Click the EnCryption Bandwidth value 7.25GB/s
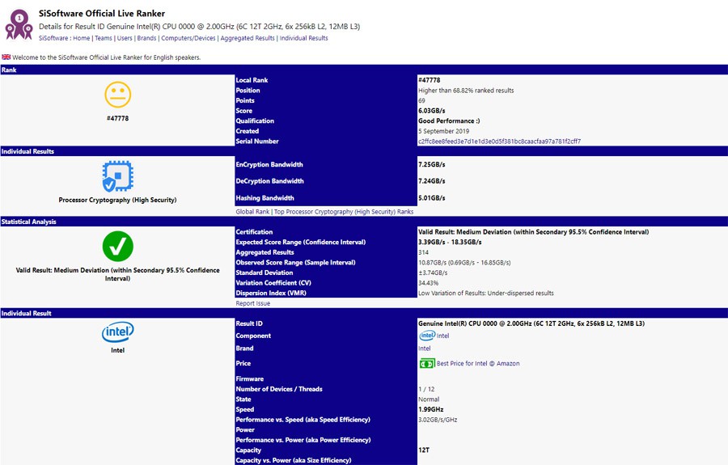Screen dimensions: 728x465 pyautogui.click(x=432, y=164)
